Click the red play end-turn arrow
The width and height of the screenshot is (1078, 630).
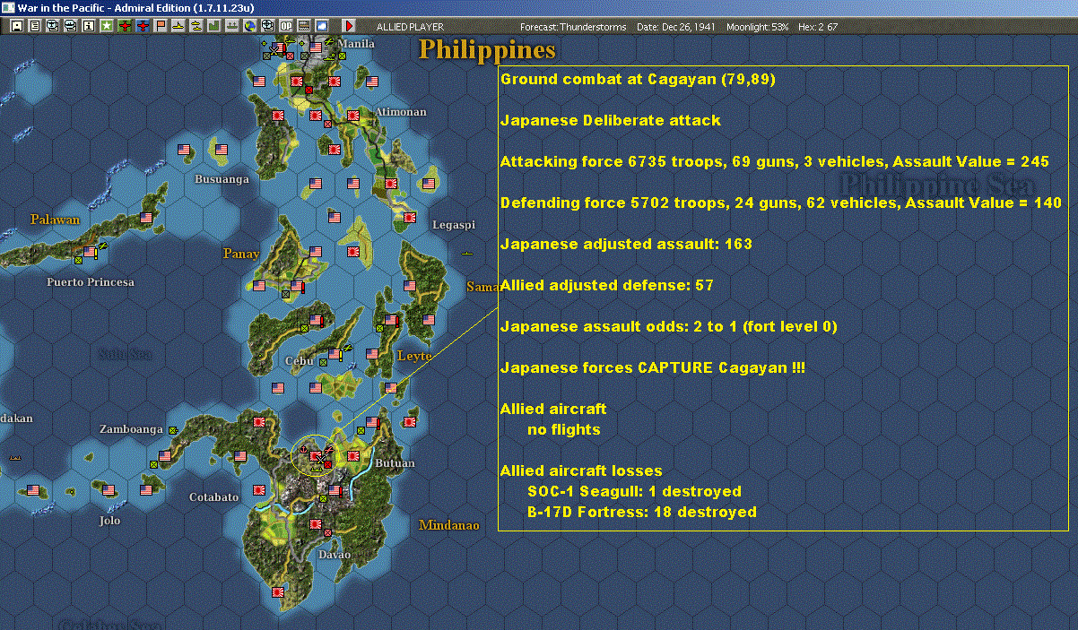[x=349, y=27]
